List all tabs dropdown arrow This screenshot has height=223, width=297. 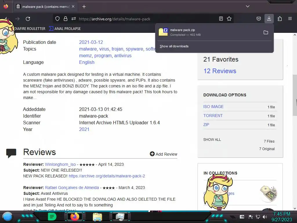coord(248,6)
